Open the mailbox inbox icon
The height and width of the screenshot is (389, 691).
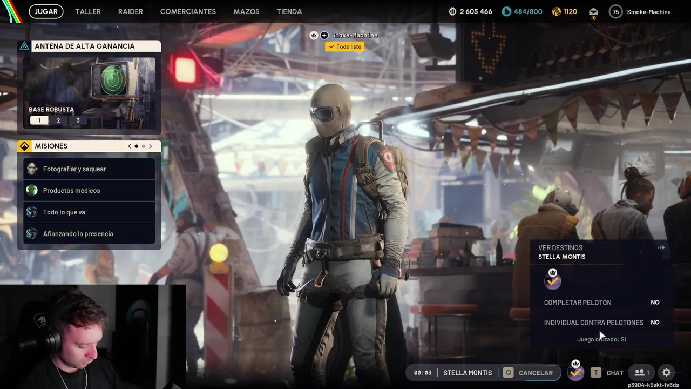tap(593, 12)
